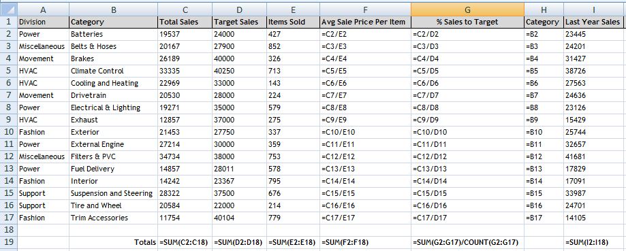
Task: Click the 'Total Sales' header cell
Action: click(x=185, y=22)
